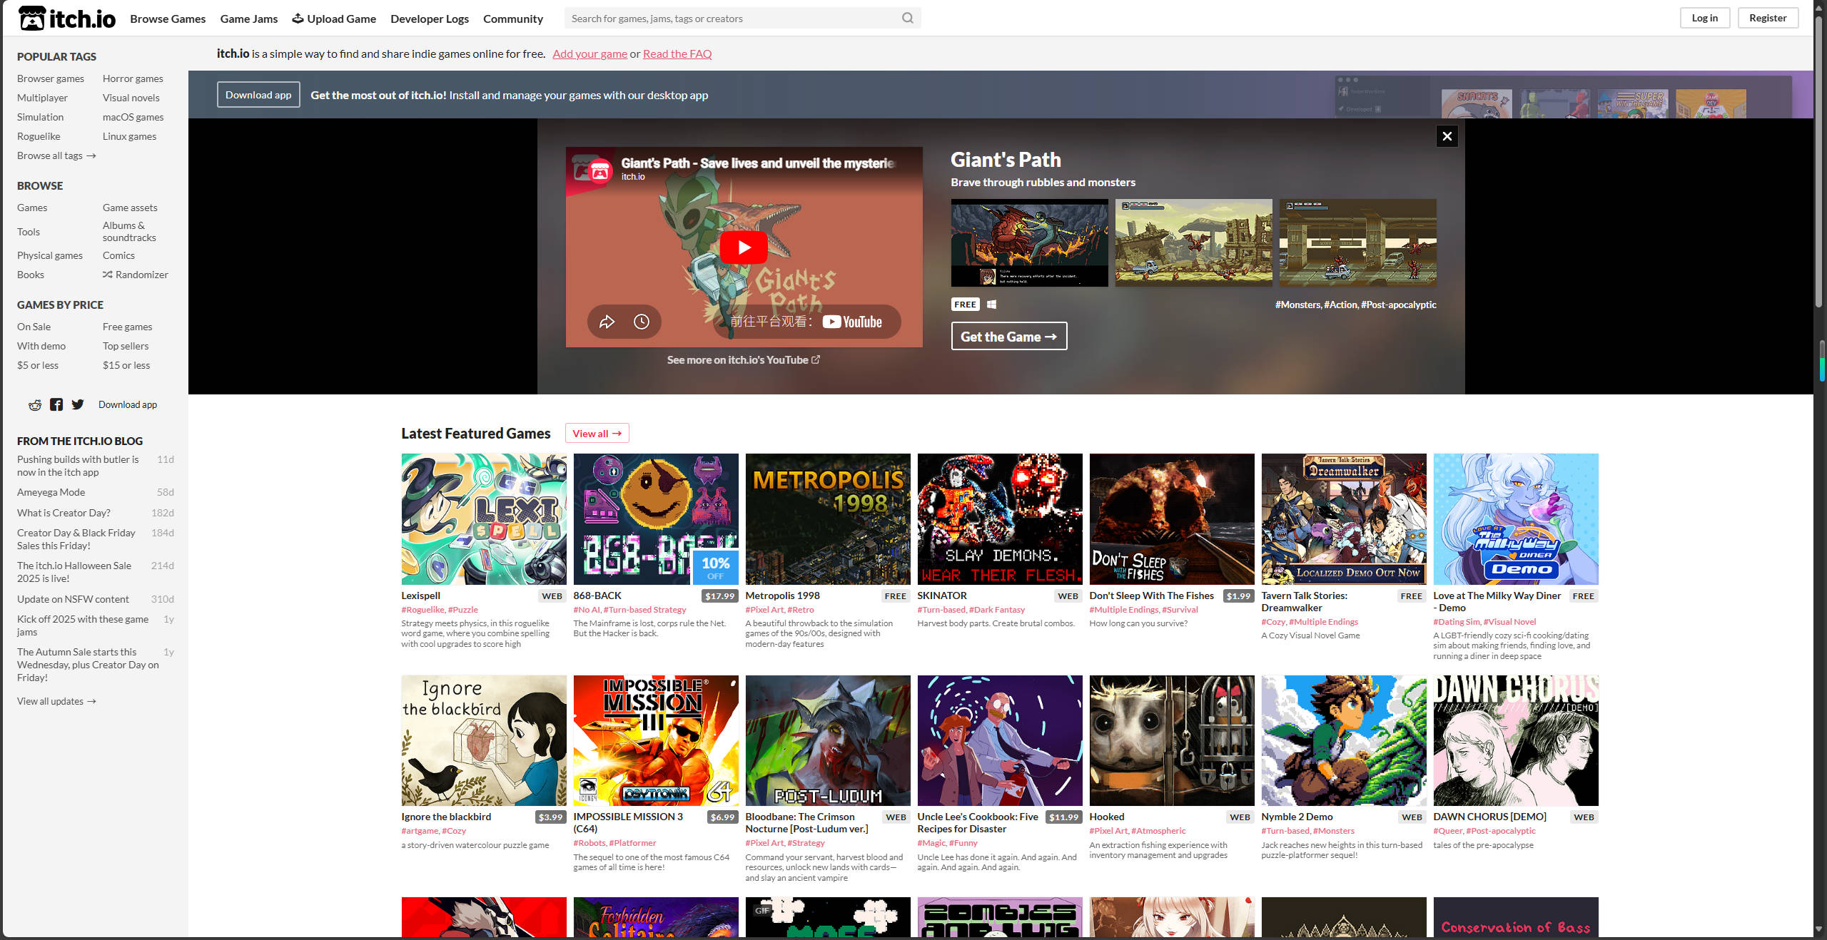The width and height of the screenshot is (1827, 940).
Task: Open the 868-BACK game thumbnail
Action: [656, 519]
